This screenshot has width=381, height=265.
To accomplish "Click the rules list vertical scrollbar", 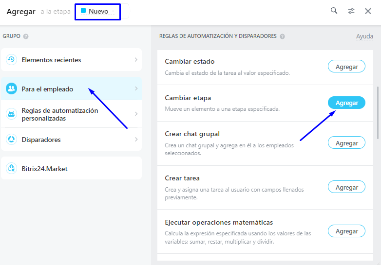I will point(379,112).
